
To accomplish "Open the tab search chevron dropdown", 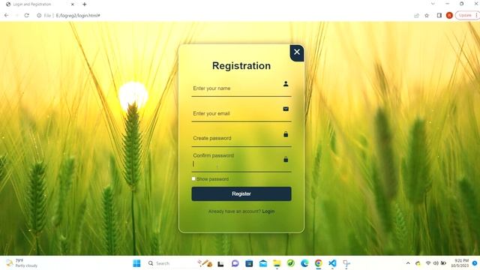I will coord(433,4).
